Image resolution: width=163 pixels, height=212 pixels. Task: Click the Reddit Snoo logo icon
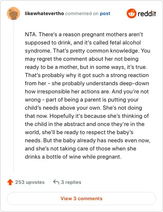pos(131,13)
